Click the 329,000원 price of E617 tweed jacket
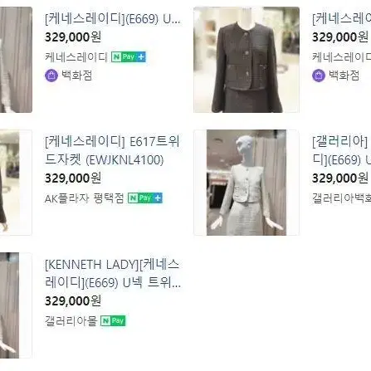371x371 pixels. (x=73, y=178)
